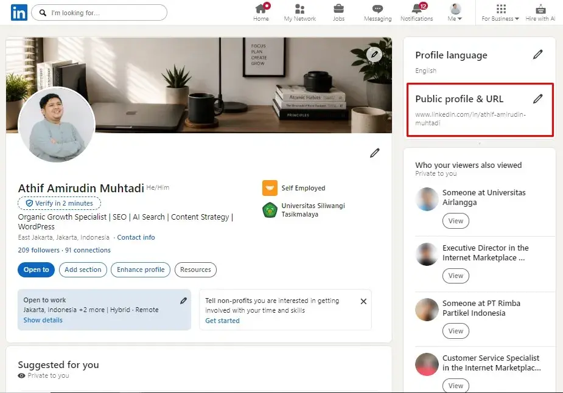The width and height of the screenshot is (563, 393).
Task: Click the eye icon beside Private to you
Action: 21,375
